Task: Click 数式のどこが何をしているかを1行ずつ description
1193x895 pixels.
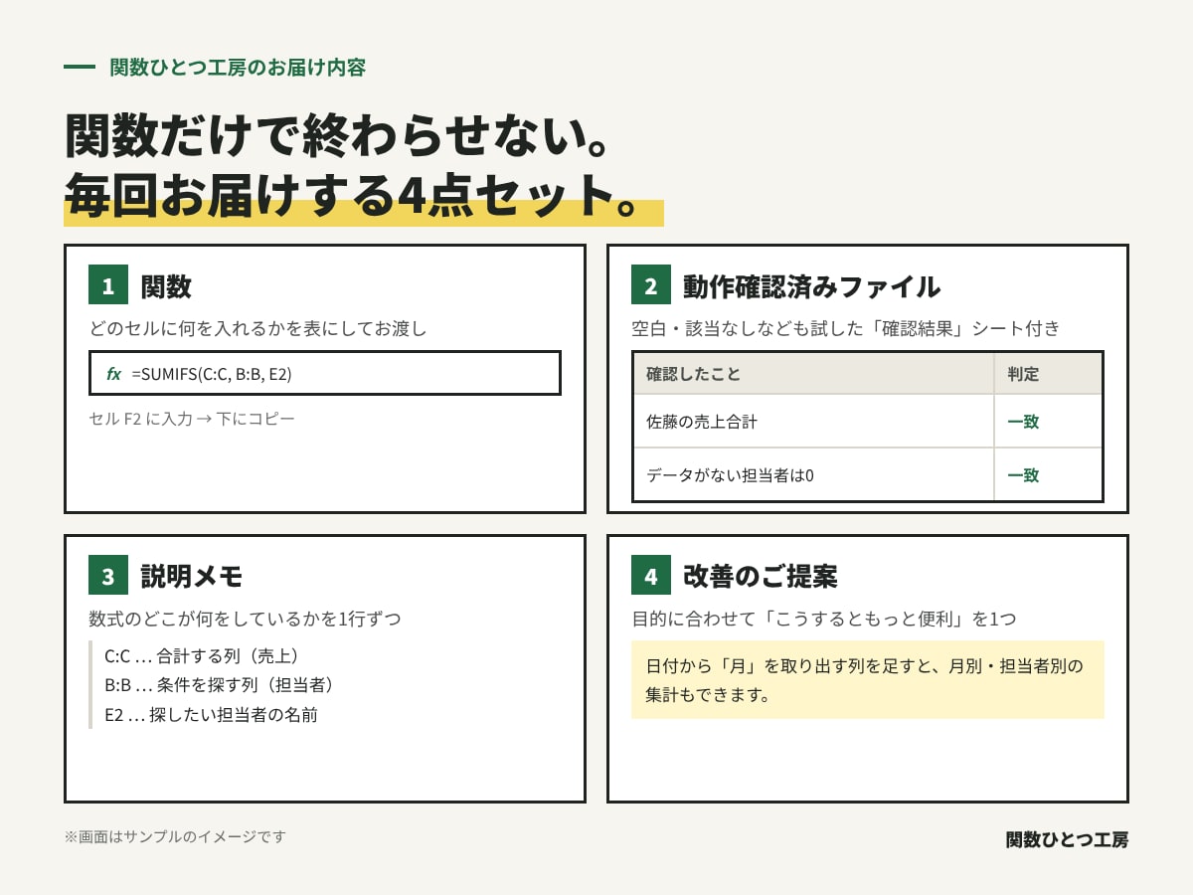Action: 245,619
